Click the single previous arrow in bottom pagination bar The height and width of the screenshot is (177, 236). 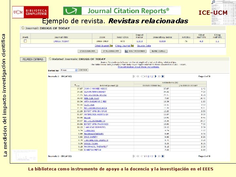point(141,156)
